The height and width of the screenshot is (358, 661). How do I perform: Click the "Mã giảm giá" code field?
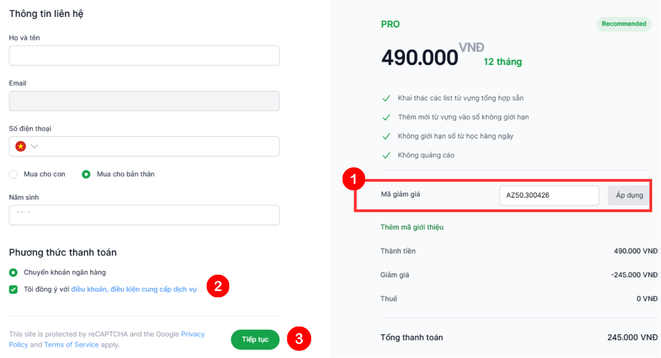[549, 195]
